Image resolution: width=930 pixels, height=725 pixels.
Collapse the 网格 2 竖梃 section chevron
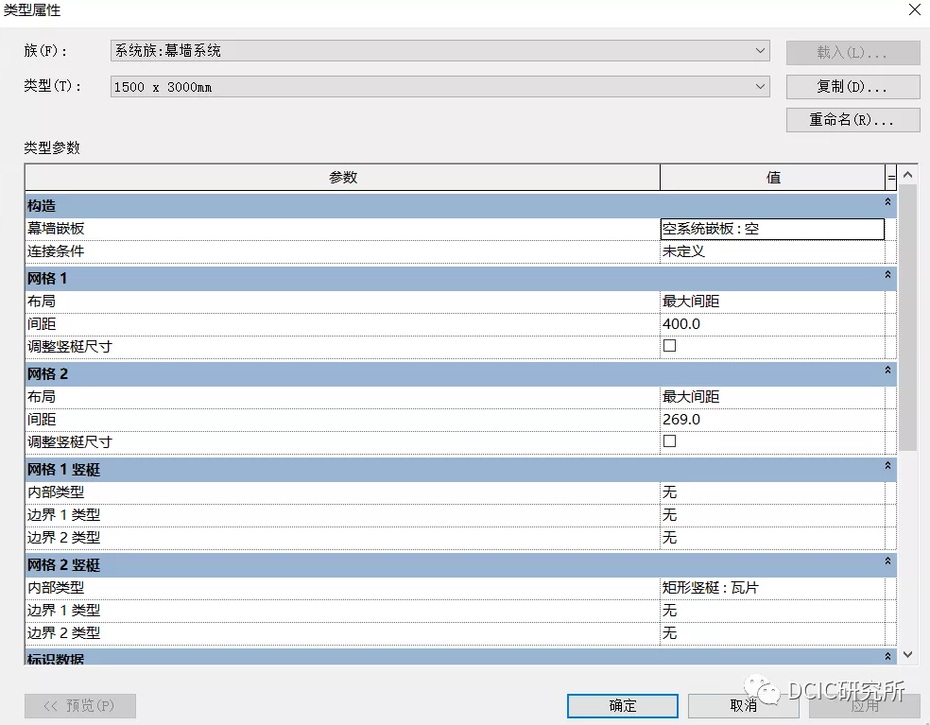point(887,561)
